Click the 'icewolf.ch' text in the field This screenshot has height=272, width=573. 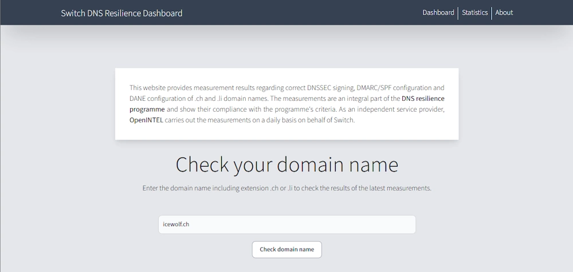[x=176, y=224]
